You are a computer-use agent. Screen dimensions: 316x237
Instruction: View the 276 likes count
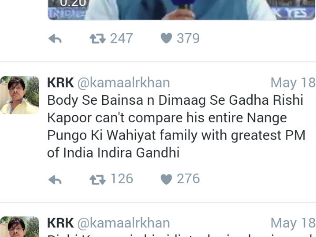coord(188,179)
